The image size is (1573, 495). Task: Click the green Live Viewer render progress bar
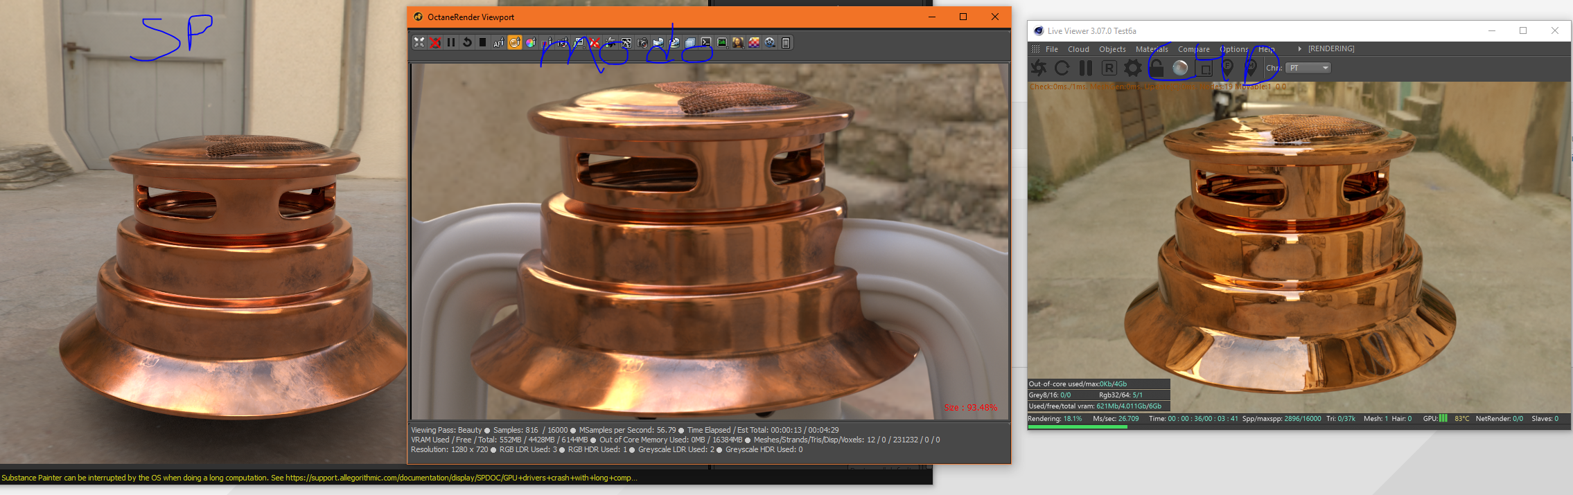pyautogui.click(x=1078, y=427)
